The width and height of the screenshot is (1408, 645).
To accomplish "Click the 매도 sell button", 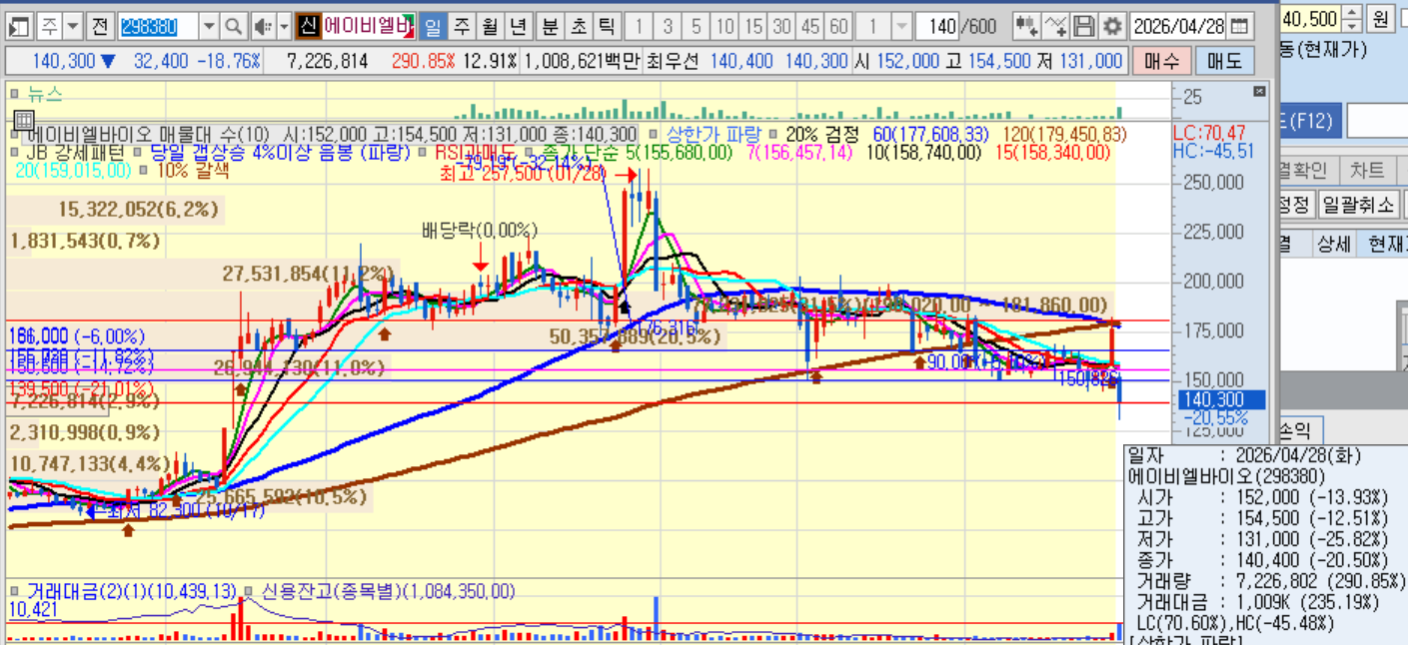I will coord(1223,62).
